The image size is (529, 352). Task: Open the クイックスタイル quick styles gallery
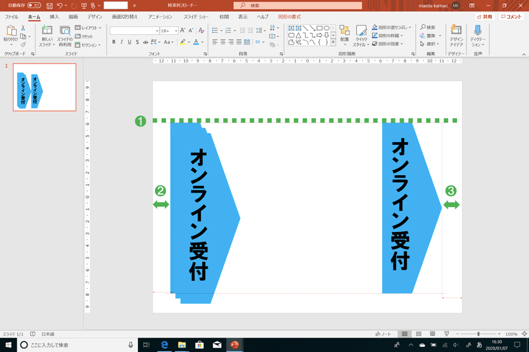361,36
